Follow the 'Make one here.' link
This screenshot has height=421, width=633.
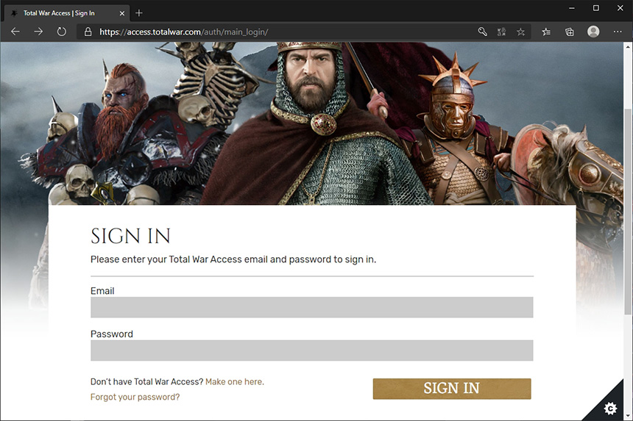pos(235,381)
